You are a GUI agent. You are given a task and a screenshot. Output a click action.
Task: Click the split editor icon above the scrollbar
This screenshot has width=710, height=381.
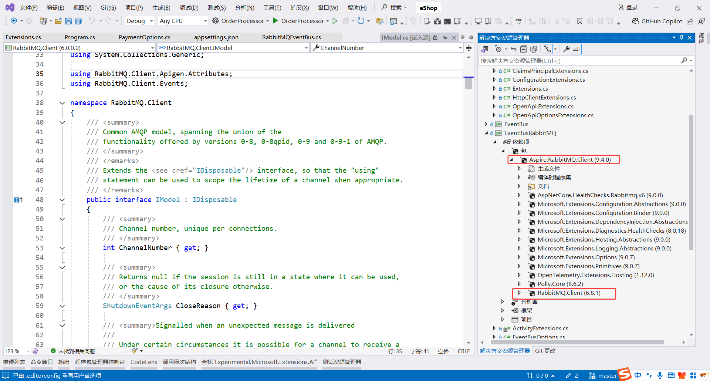click(x=469, y=48)
